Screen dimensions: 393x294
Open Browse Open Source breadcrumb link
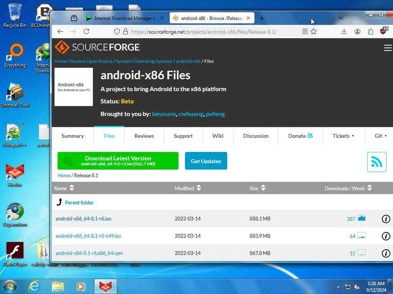tap(91, 61)
